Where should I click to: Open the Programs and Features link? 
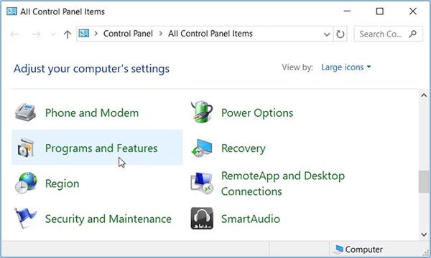coord(101,148)
